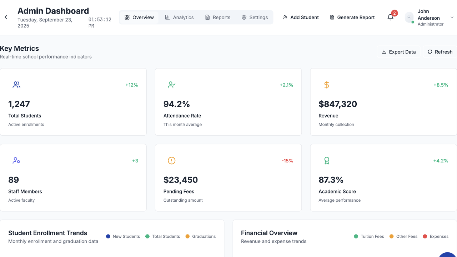This screenshot has width=457, height=257.
Task: Toggle the Graduations legend series
Action: (201, 236)
